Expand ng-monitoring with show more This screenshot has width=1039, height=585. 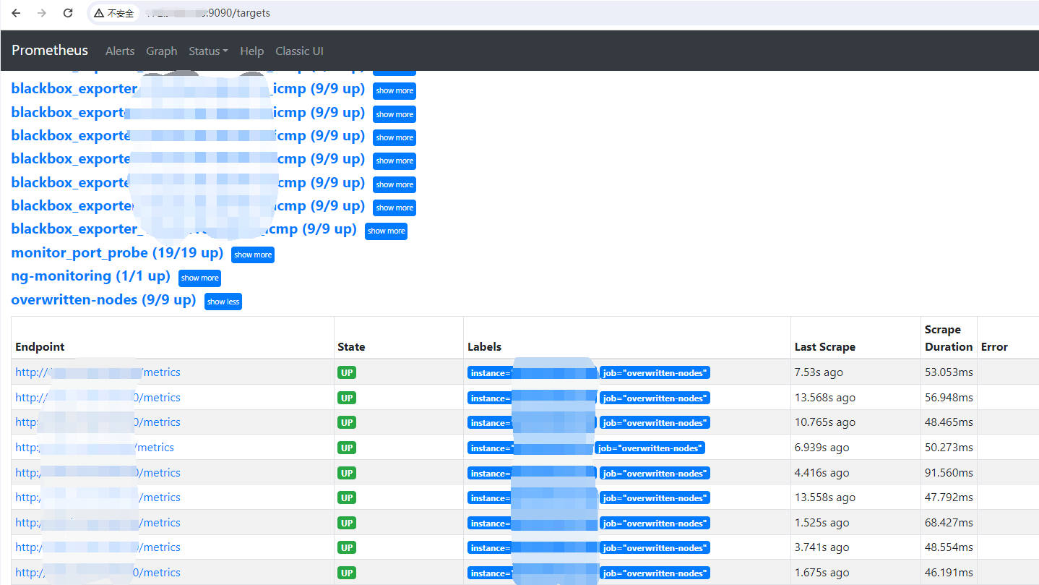(199, 278)
